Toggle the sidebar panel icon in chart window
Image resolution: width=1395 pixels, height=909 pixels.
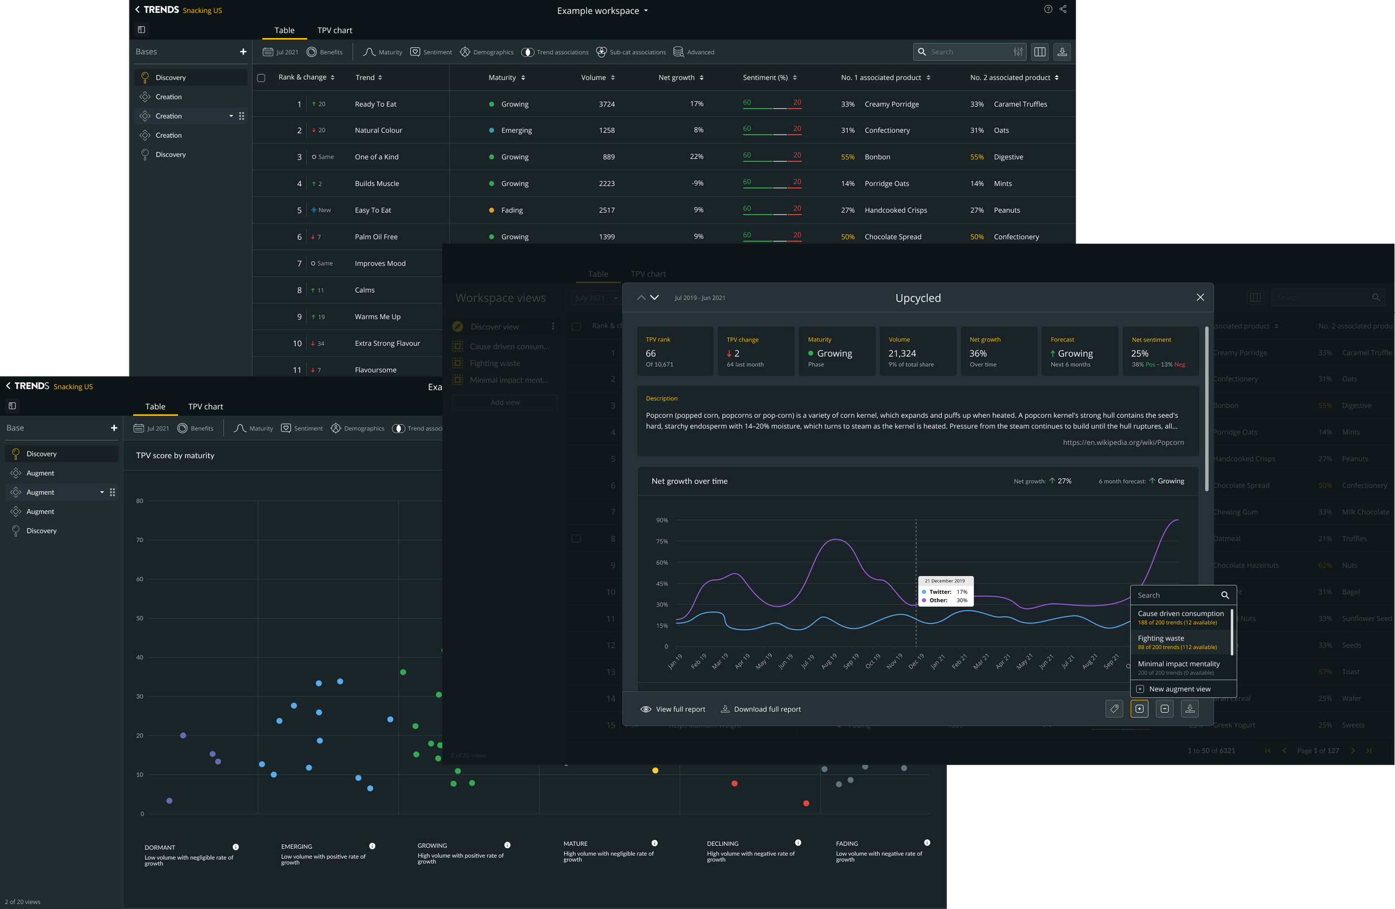pos(12,406)
